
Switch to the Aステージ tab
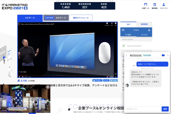tap(30, 18)
